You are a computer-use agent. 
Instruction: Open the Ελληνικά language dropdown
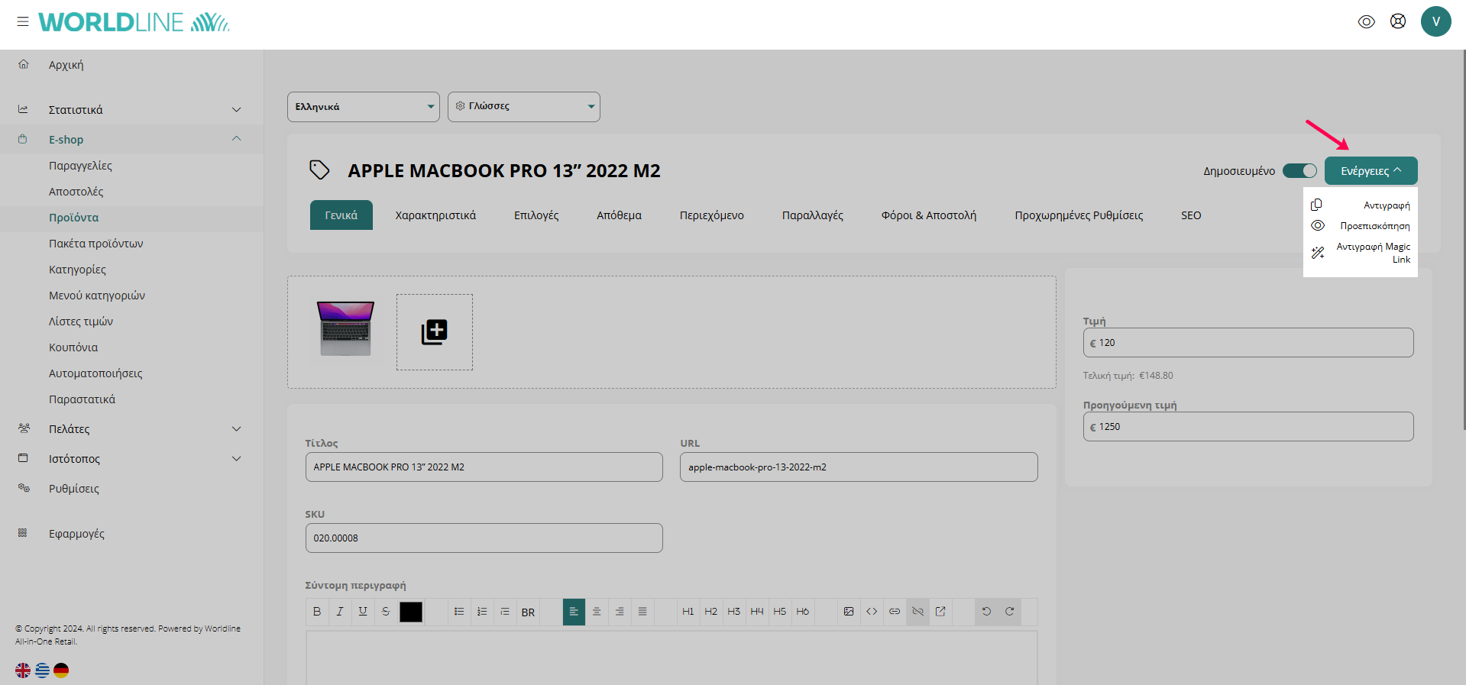[363, 107]
